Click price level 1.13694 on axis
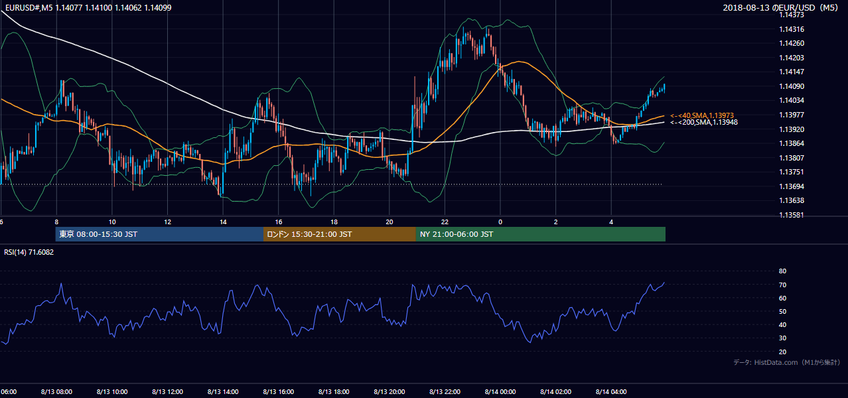The height and width of the screenshot is (398, 848). tap(792, 186)
